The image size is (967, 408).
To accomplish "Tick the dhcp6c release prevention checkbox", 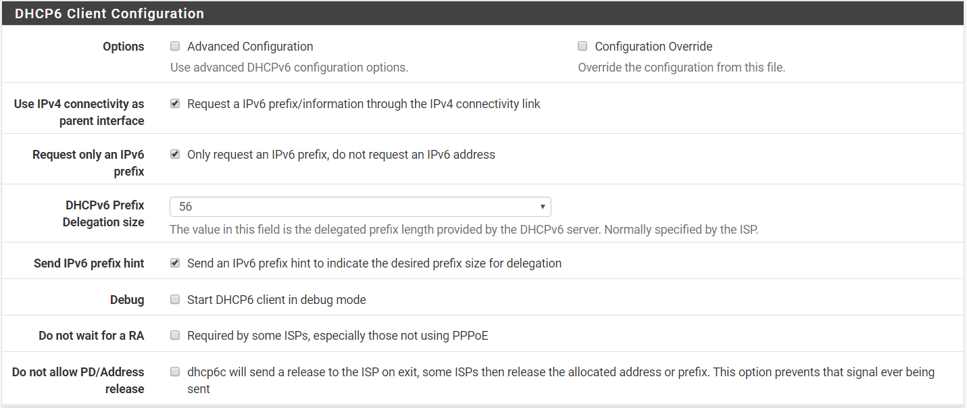I will pos(175,372).
